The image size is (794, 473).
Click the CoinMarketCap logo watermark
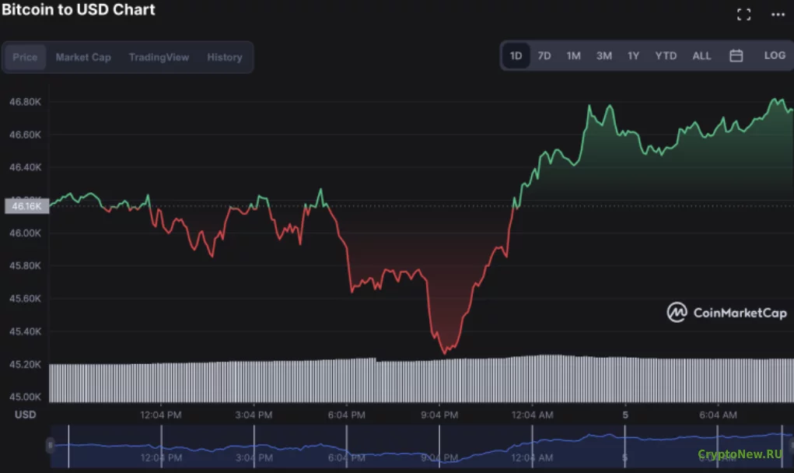[726, 313]
